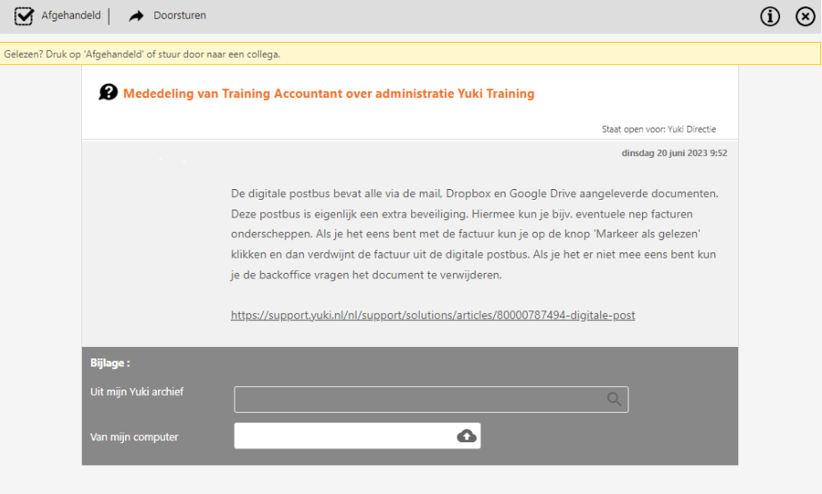The width and height of the screenshot is (822, 494).
Task: Click the Doorsturen label
Action: 179,16
